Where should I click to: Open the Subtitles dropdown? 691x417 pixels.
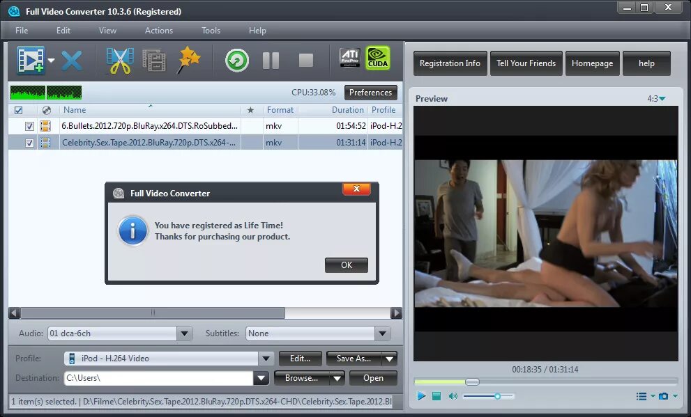coord(383,333)
